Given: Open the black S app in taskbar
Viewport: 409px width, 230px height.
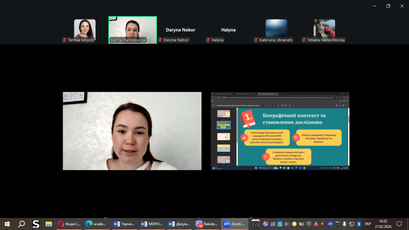Looking at the screenshot, I should (x=36, y=224).
